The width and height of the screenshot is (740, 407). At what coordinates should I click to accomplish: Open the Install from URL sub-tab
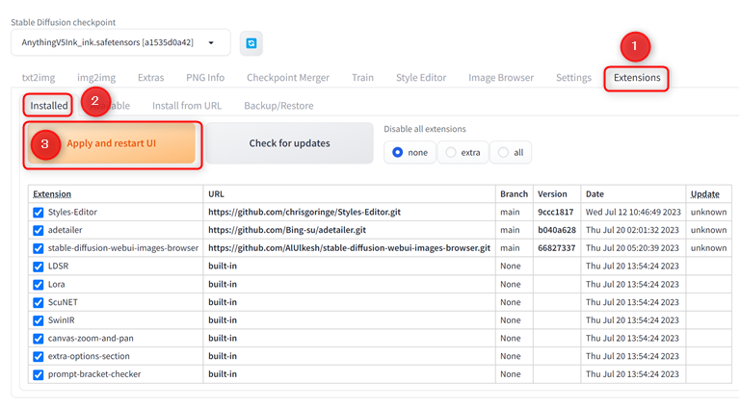pyautogui.click(x=187, y=106)
